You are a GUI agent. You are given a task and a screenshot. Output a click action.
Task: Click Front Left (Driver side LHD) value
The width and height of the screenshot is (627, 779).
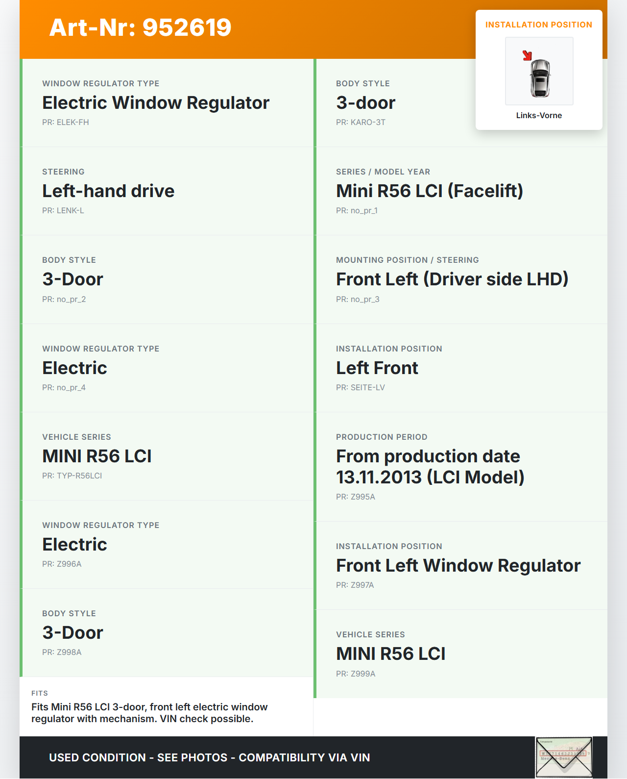[x=452, y=279]
